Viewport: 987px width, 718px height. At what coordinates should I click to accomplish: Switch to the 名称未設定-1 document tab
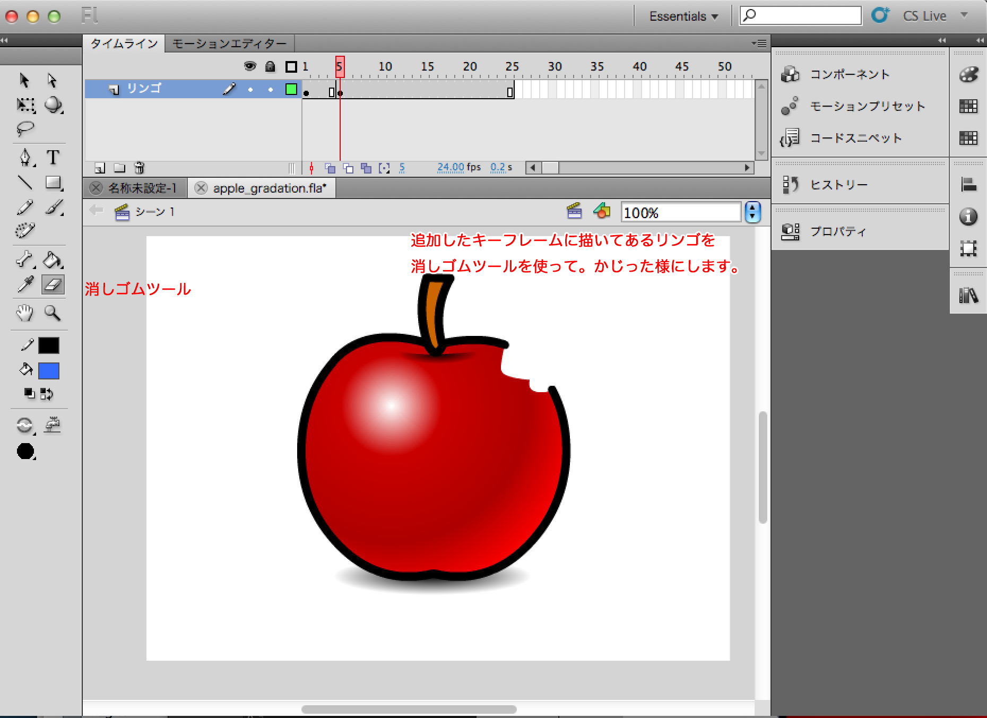pyautogui.click(x=142, y=188)
